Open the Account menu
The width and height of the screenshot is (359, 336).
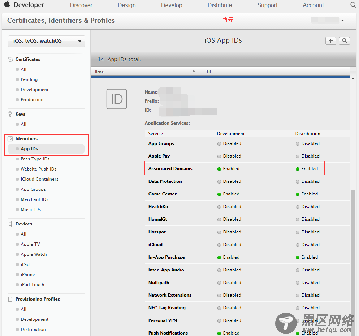click(313, 5)
